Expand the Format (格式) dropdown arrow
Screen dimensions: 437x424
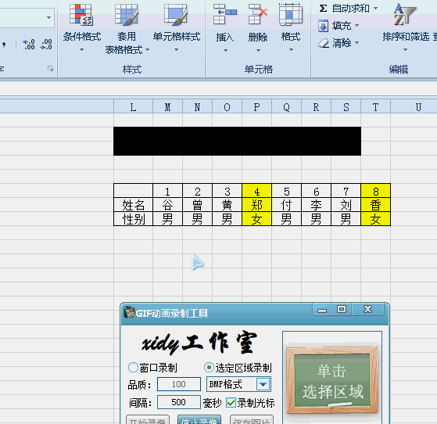[291, 50]
